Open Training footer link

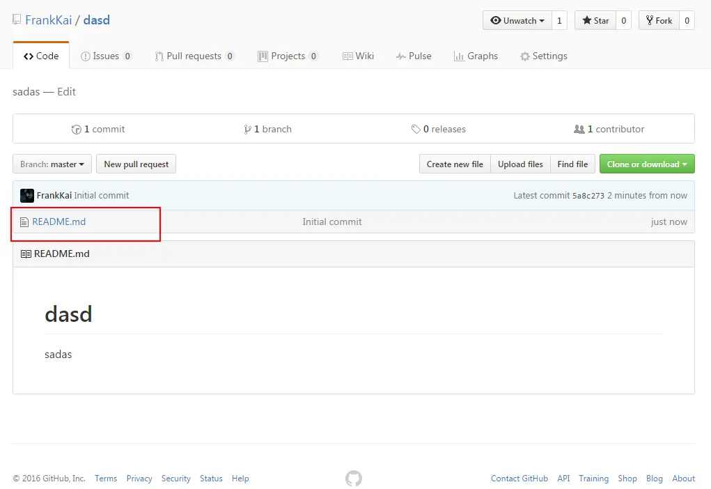point(593,478)
